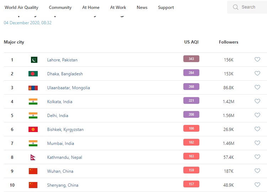The width and height of the screenshot is (267, 192).
Task: Expand the At Work navigation menu
Action: [118, 7]
